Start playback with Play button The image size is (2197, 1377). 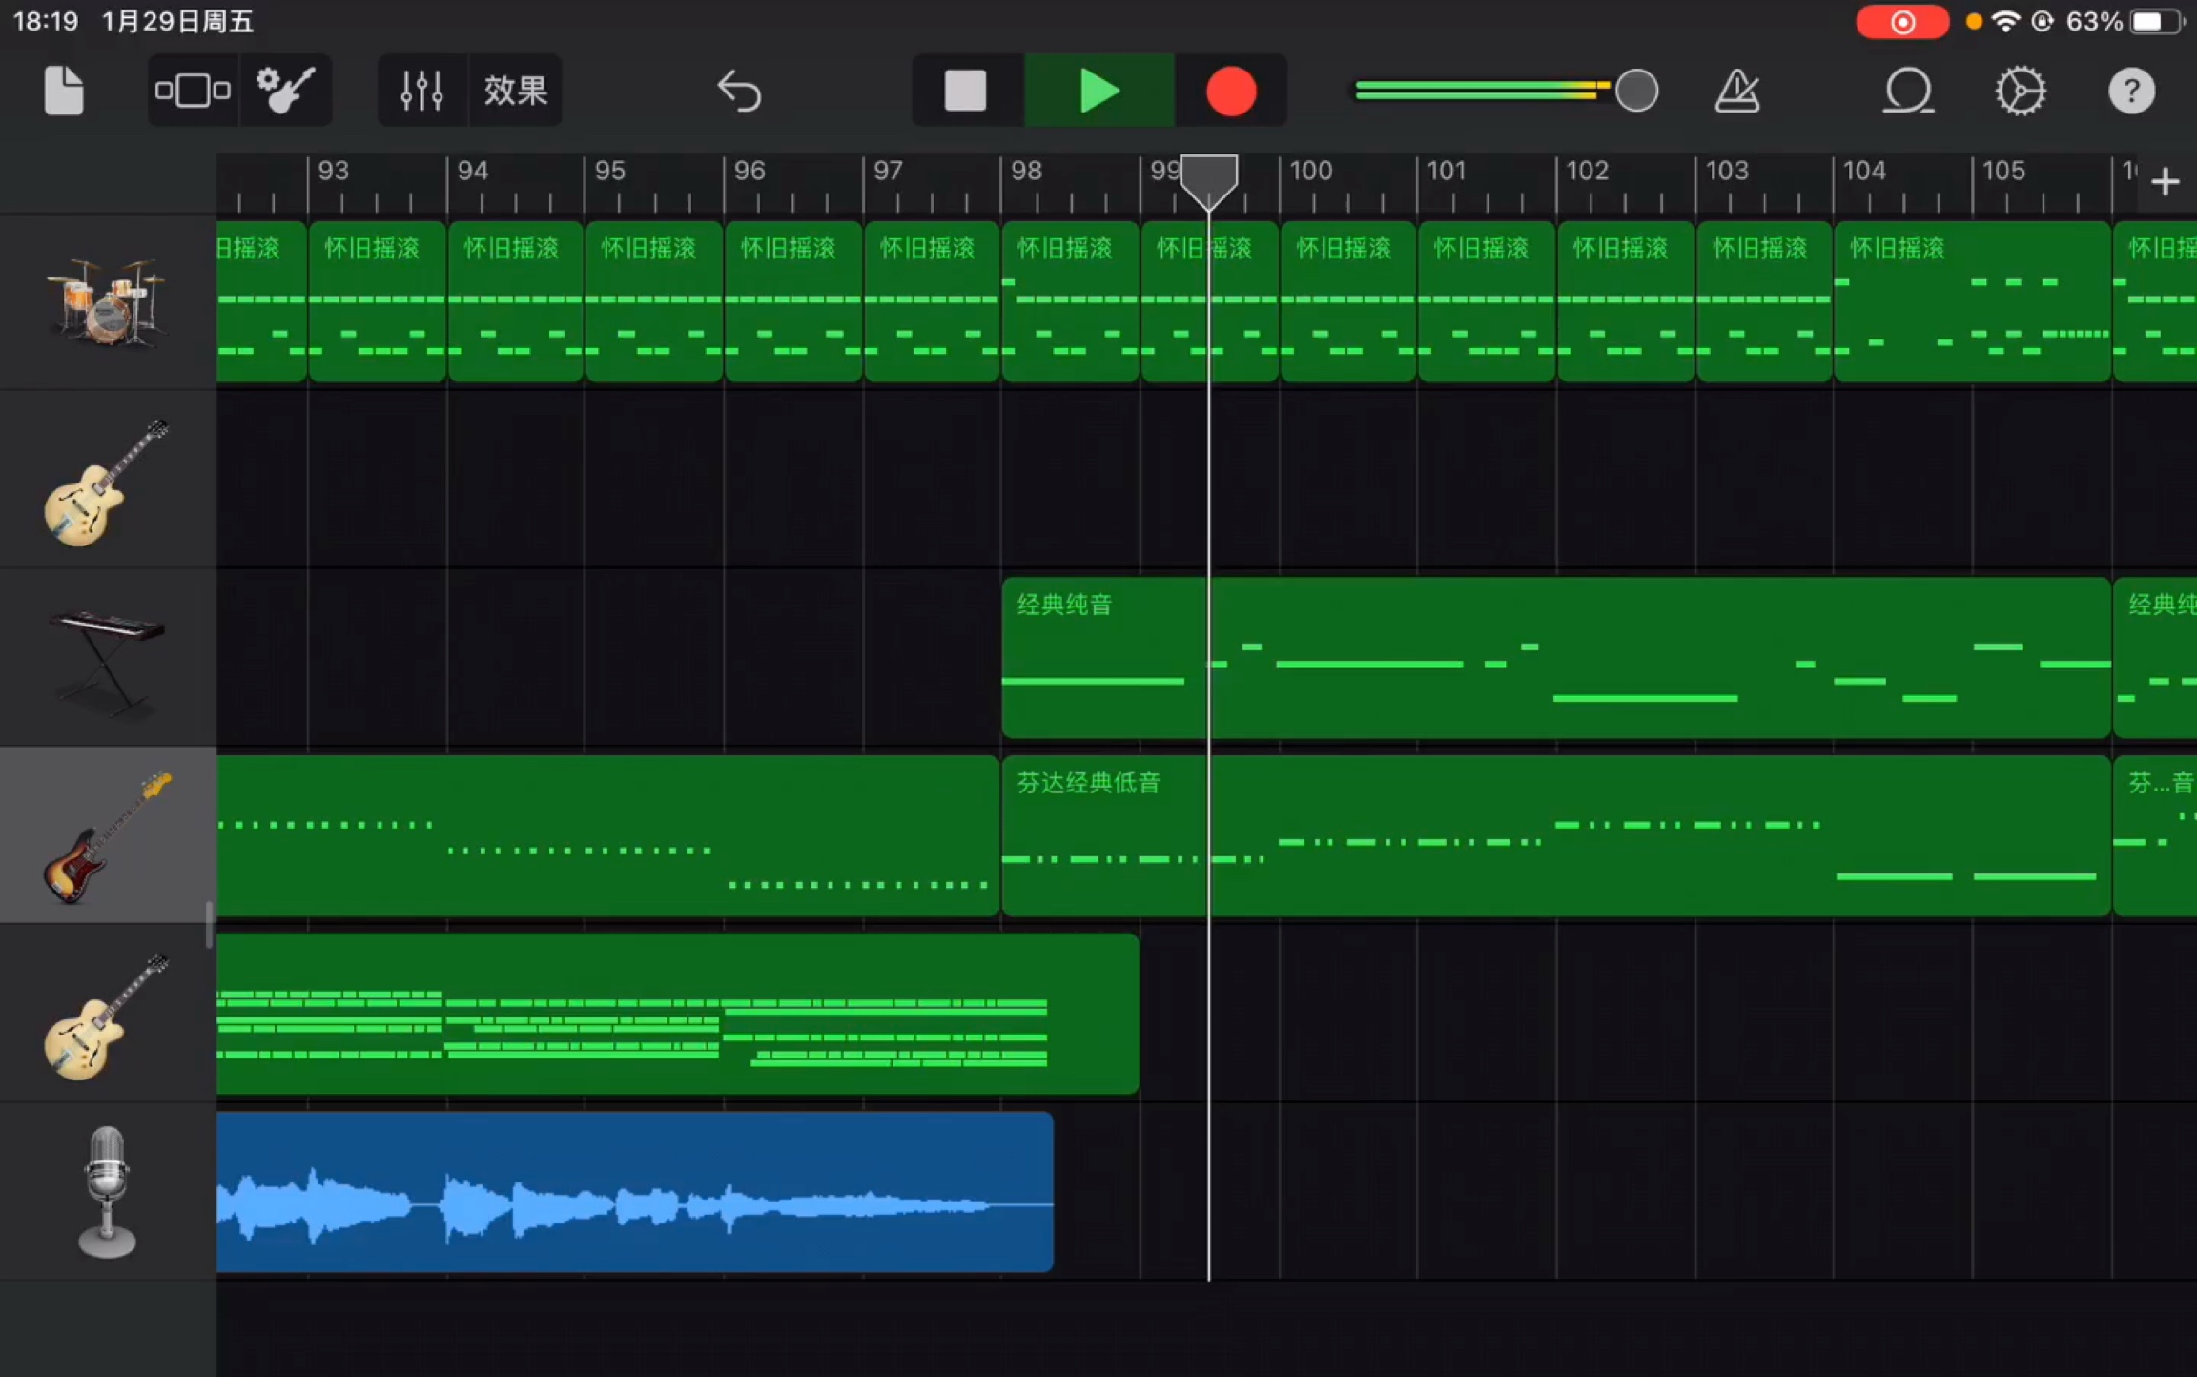1099,91
